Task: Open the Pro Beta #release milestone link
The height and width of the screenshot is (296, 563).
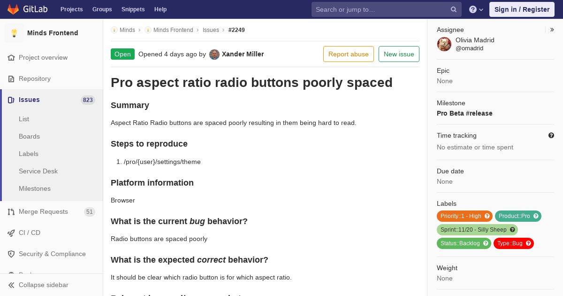Action: pyautogui.click(x=464, y=113)
